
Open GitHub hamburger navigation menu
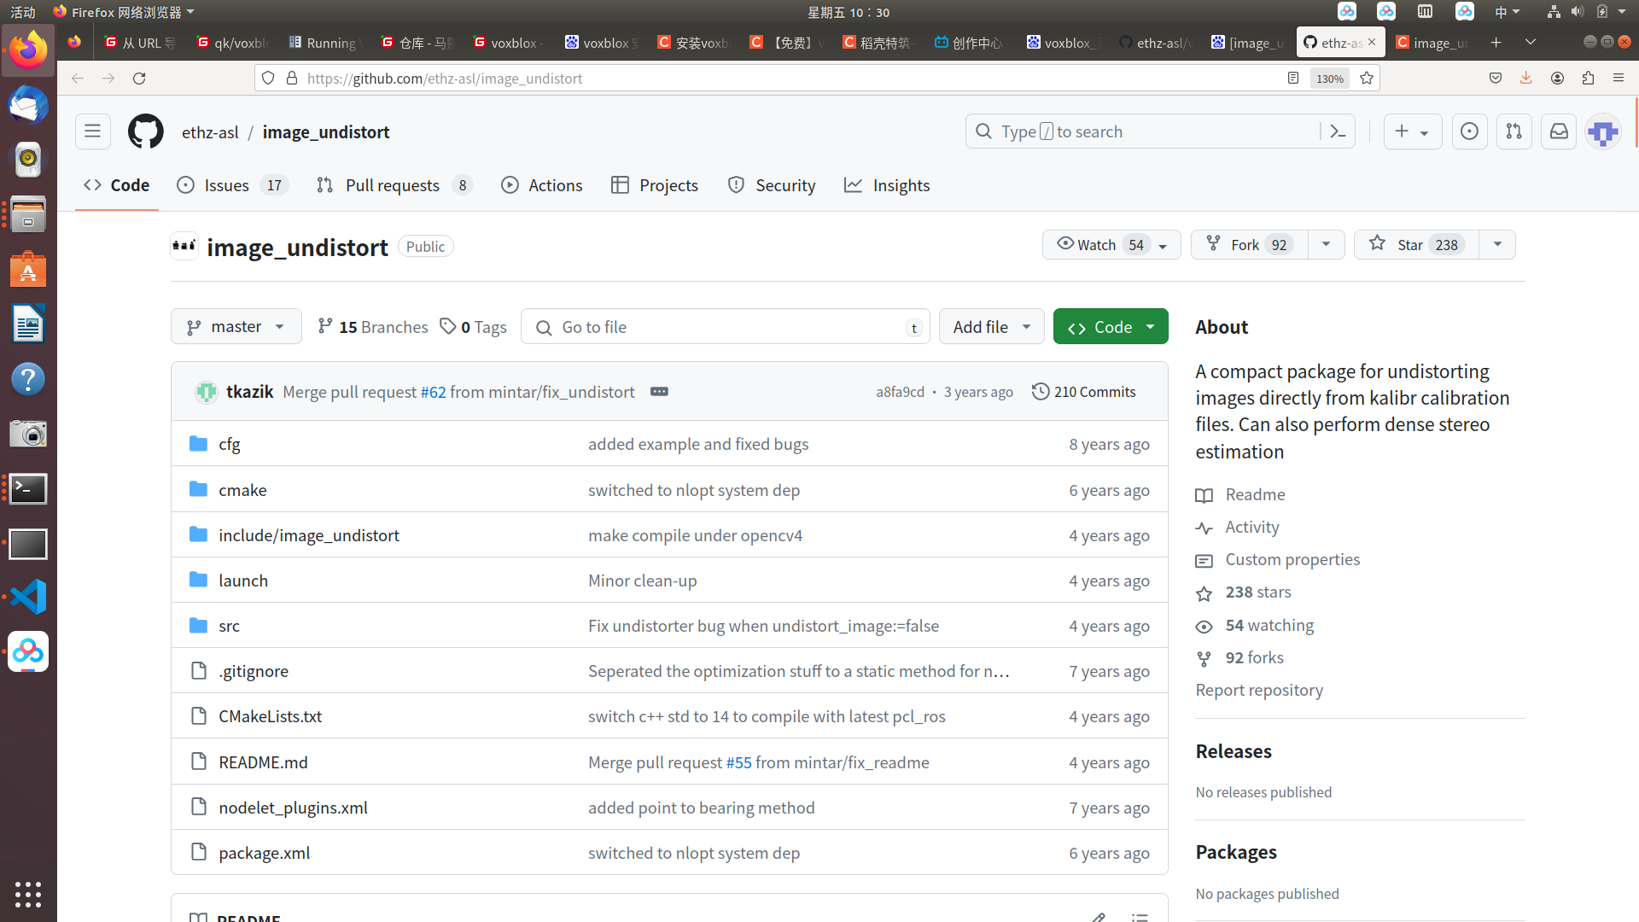pyautogui.click(x=92, y=131)
